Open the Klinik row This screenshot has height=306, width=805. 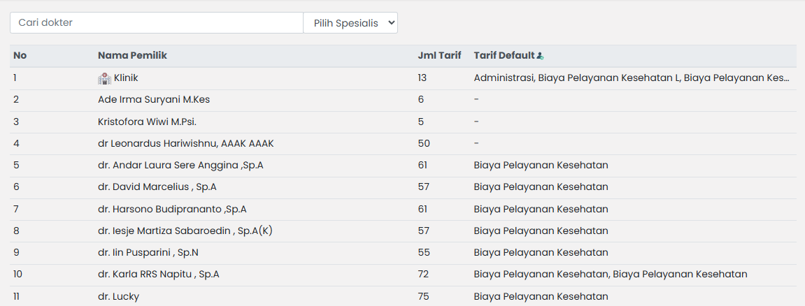[126, 78]
